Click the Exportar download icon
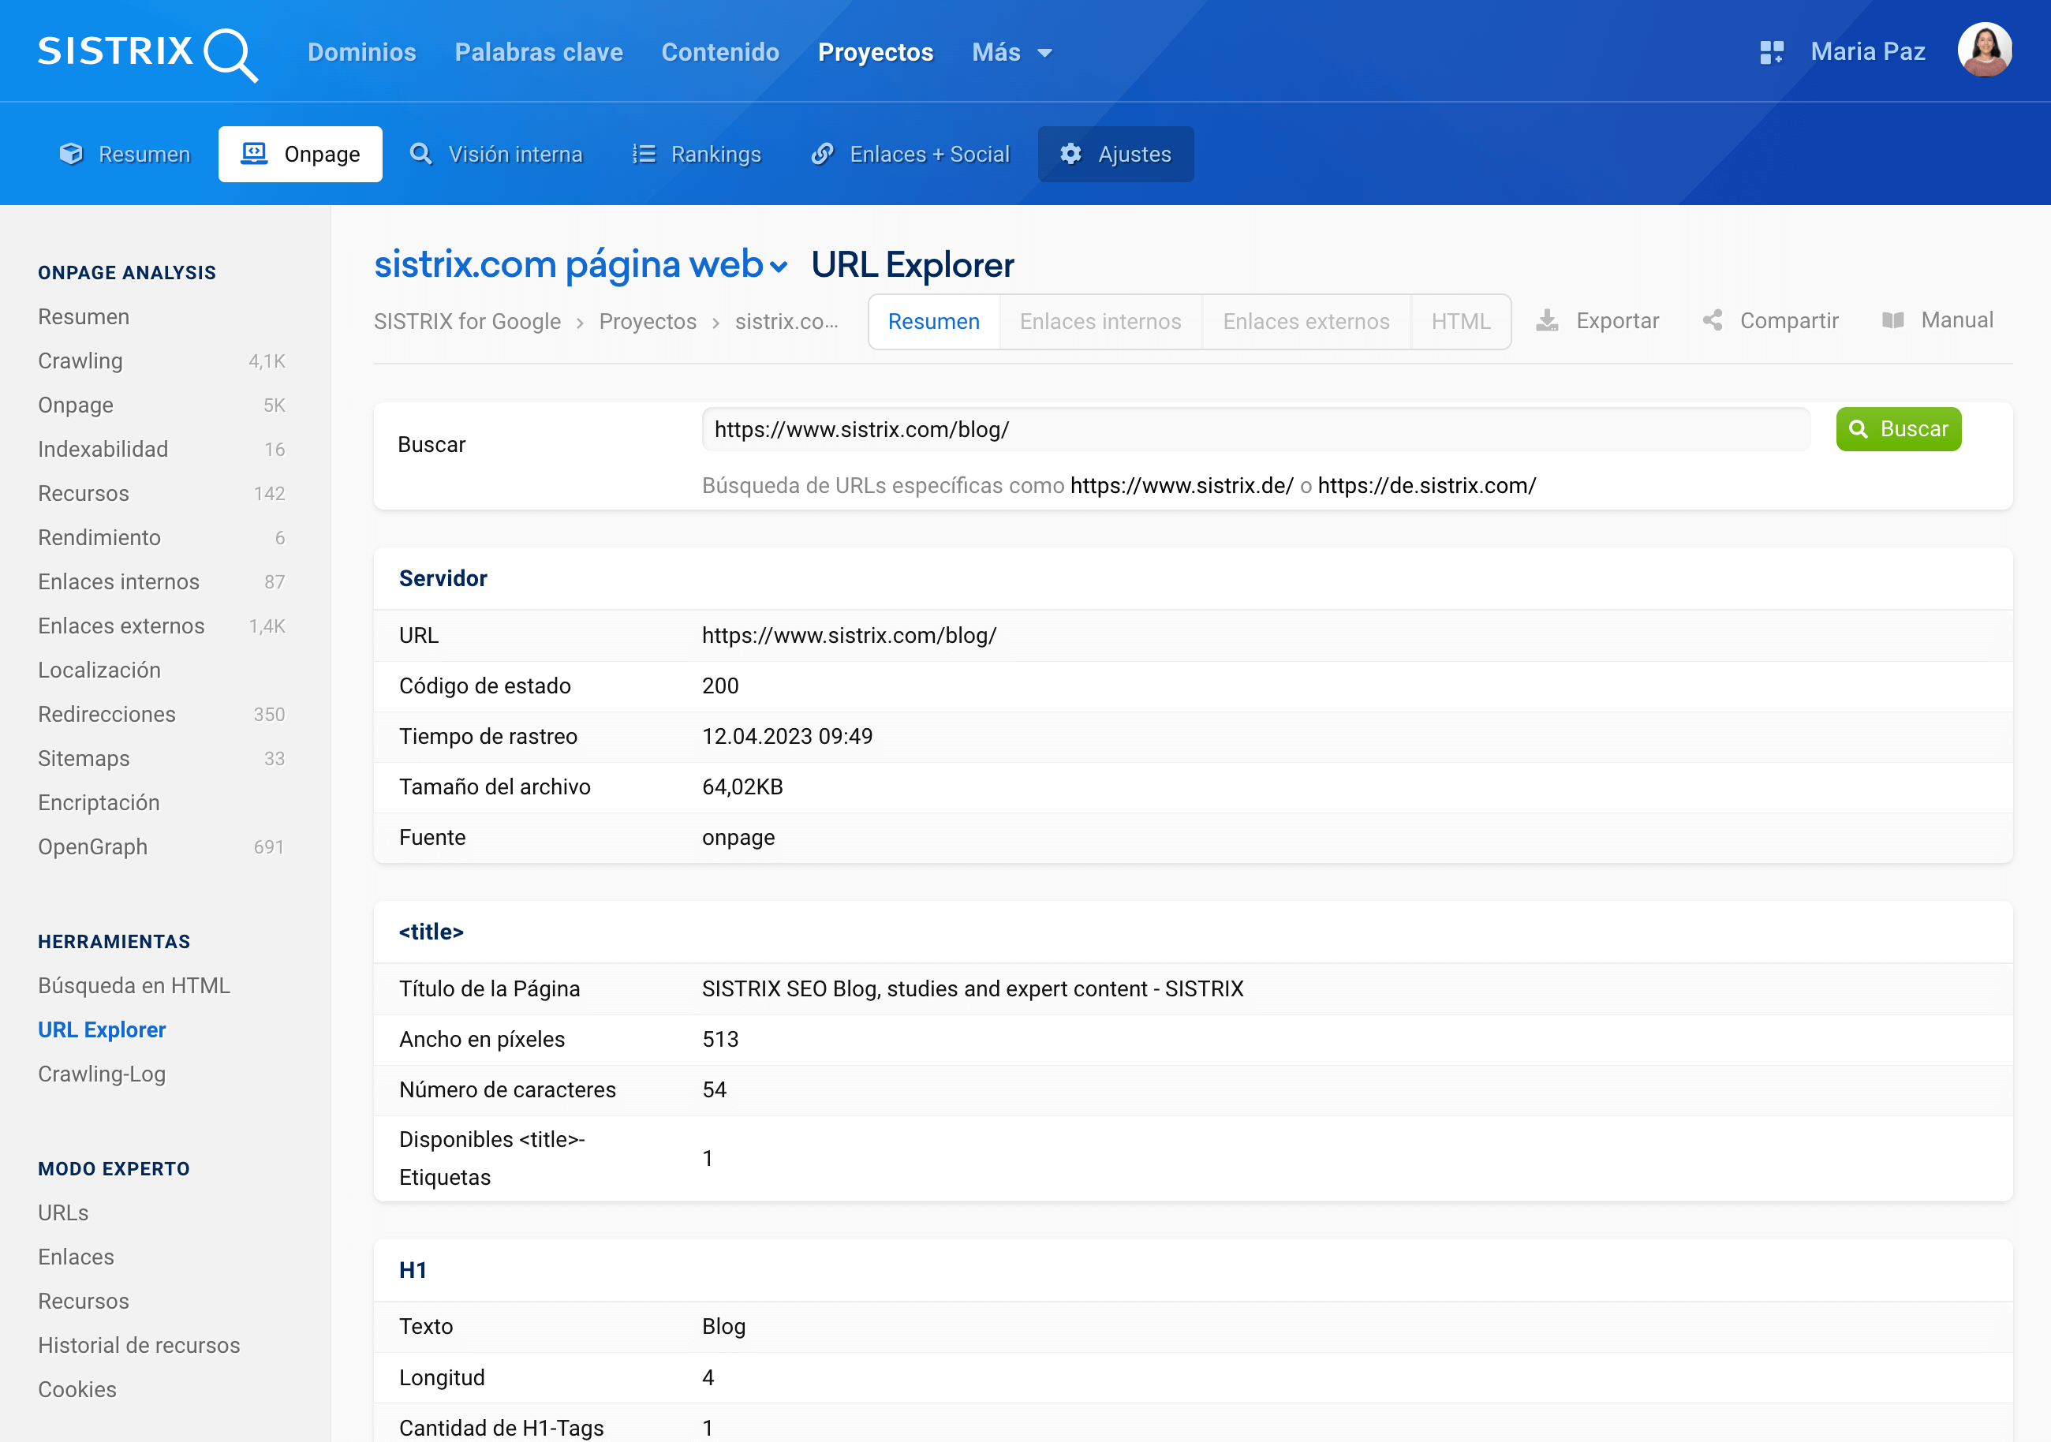Screen dimensions: 2051x1442 click(x=1547, y=321)
